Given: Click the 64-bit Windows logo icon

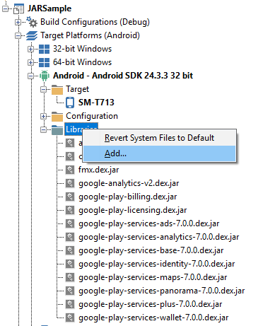Looking at the screenshot, I should pos(44,62).
